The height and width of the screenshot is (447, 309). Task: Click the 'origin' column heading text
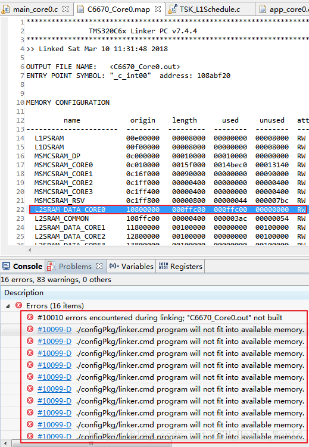[143, 121]
